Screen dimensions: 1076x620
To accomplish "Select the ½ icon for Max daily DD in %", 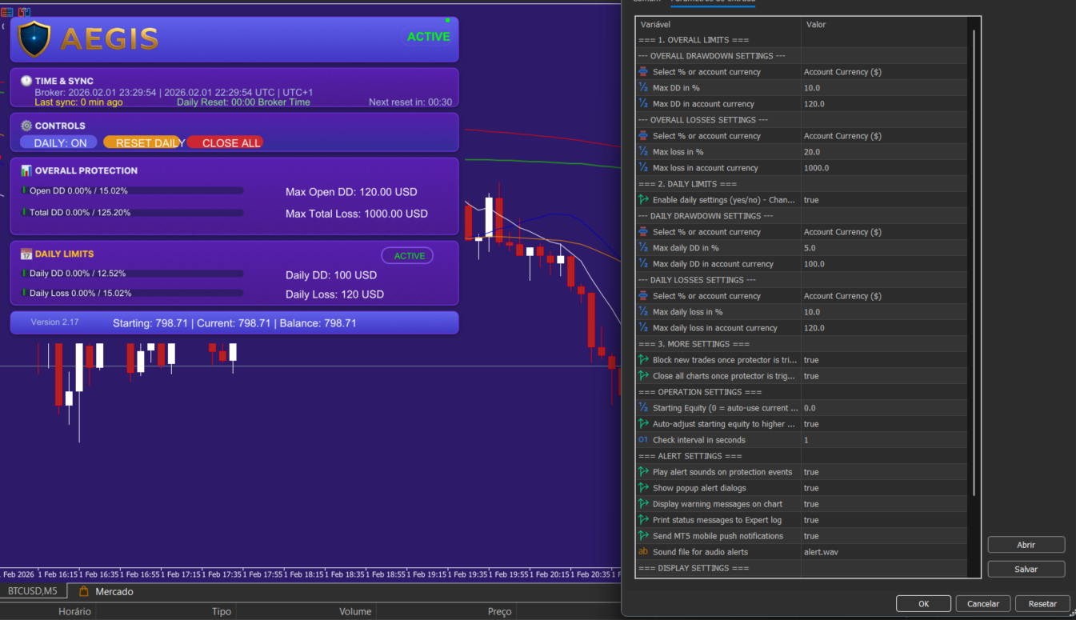I will 643,248.
